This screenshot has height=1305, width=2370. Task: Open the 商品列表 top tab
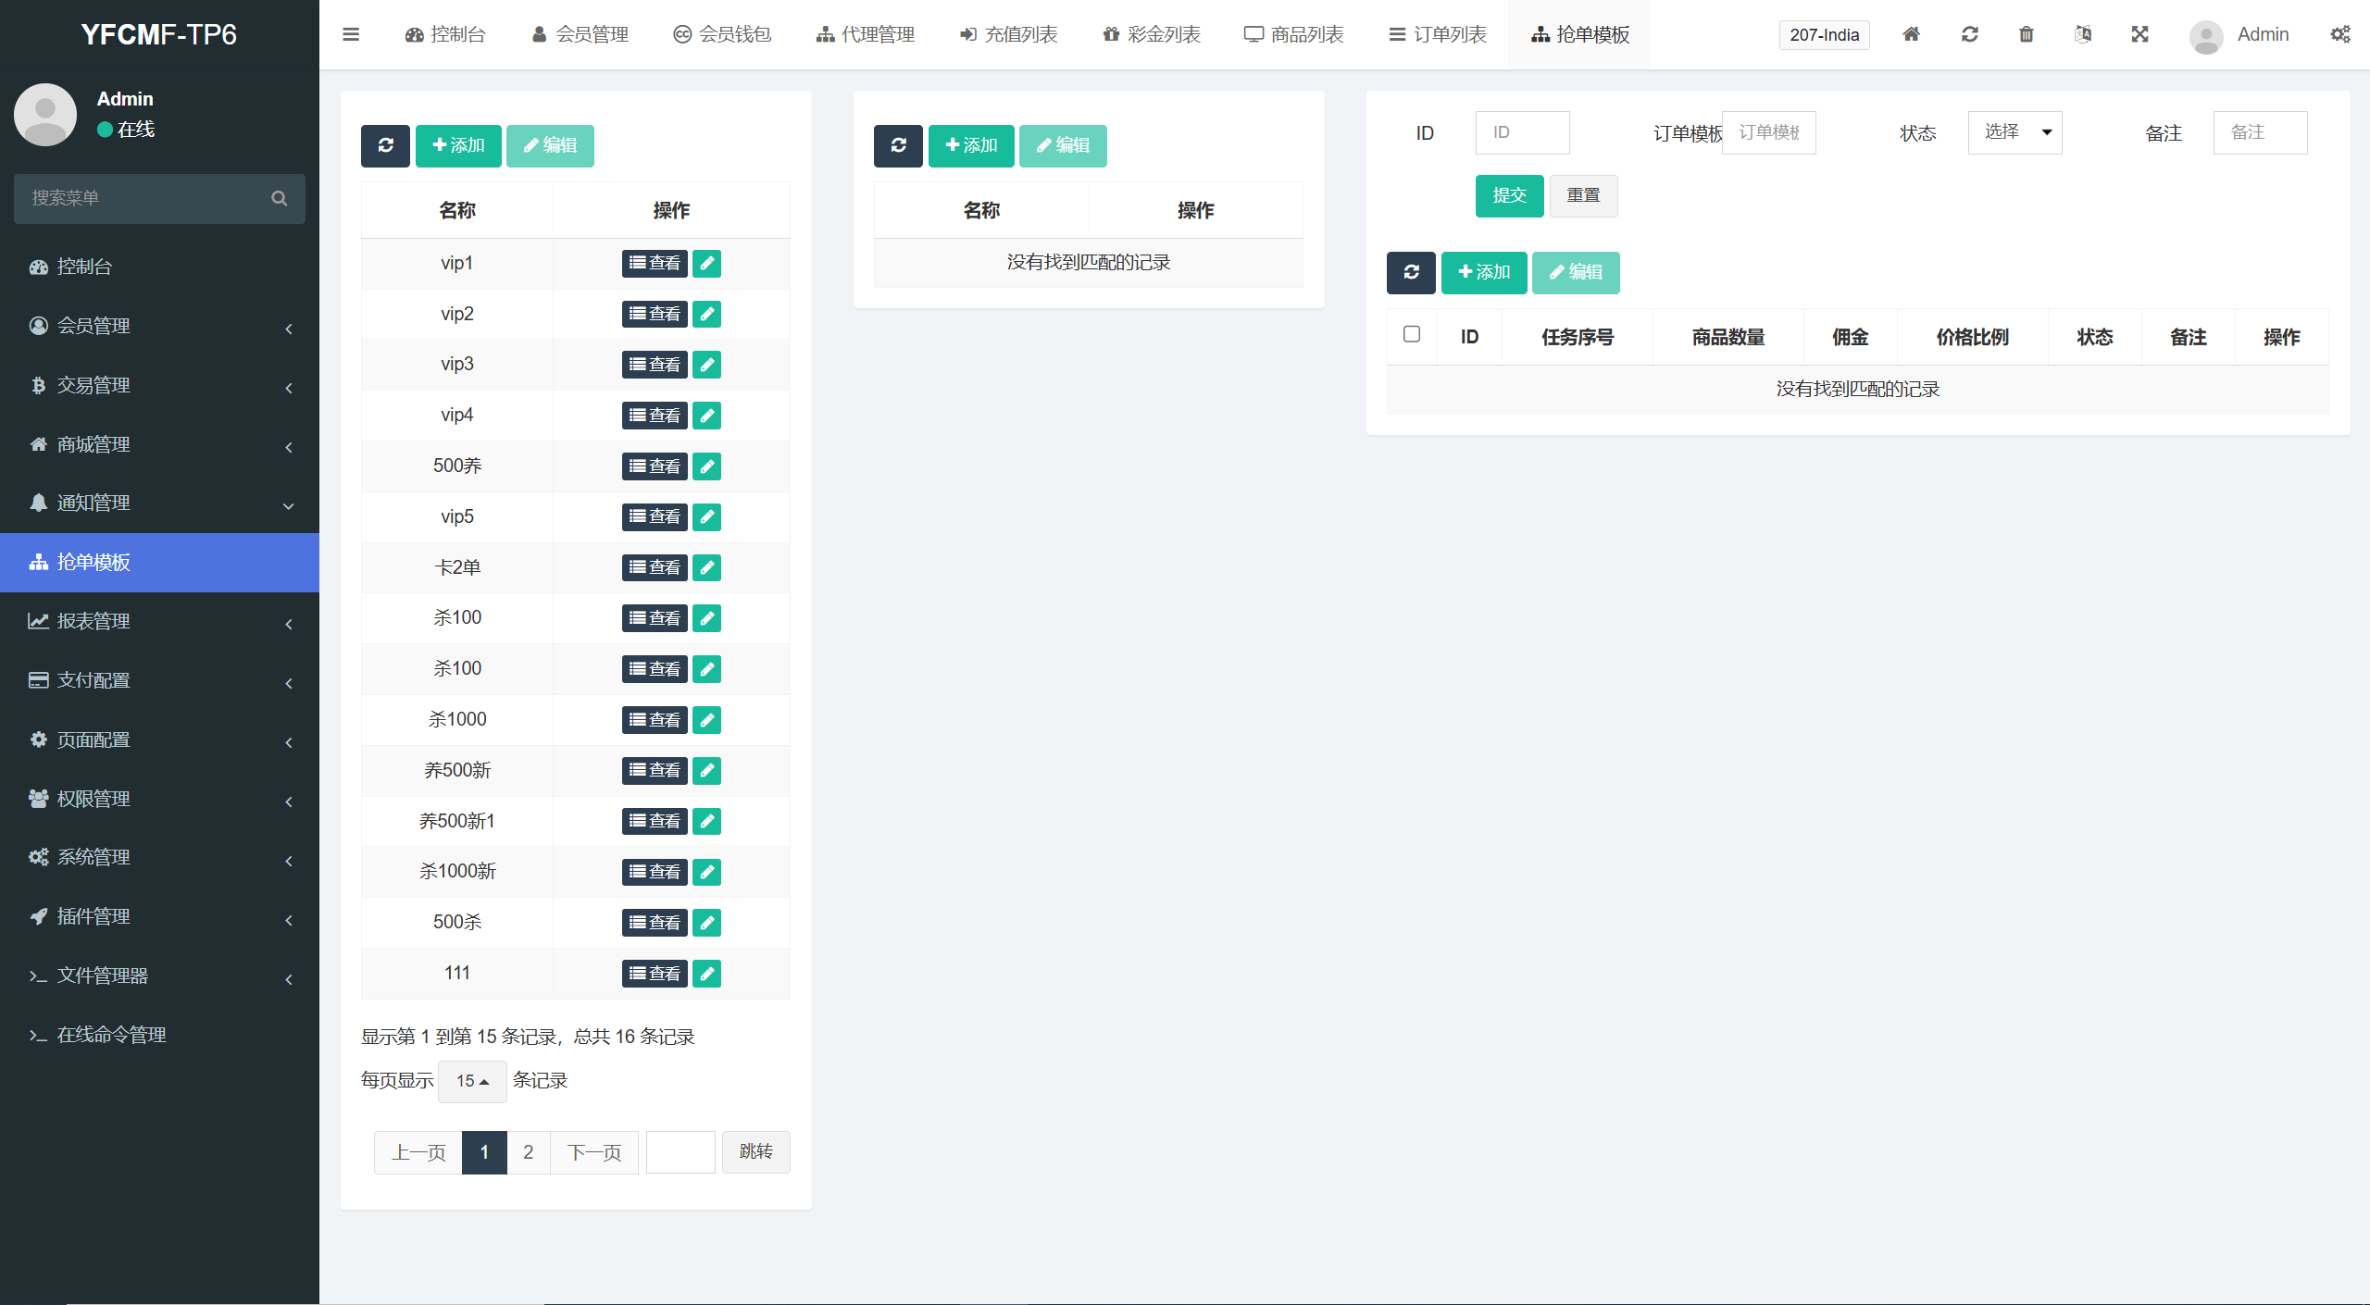1294,34
